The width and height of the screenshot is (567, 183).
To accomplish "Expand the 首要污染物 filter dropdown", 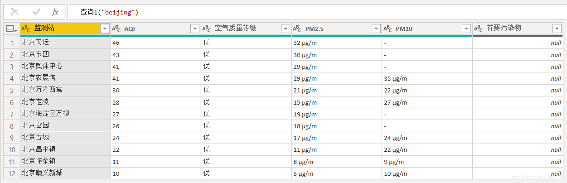I will pos(557,29).
